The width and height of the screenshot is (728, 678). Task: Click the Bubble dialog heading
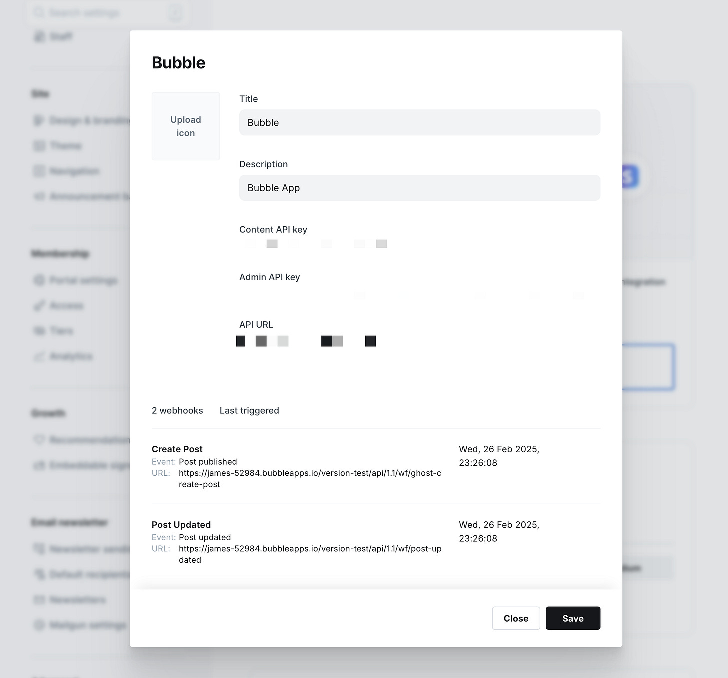pos(178,63)
